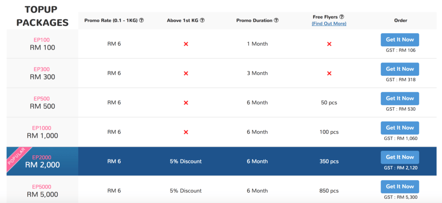Click the red X under Free Flyers for EP300
442x203 pixels.
pyautogui.click(x=329, y=73)
